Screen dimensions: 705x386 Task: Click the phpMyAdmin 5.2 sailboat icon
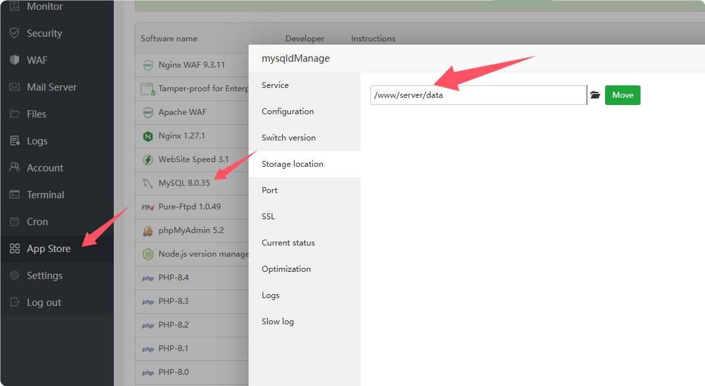148,230
